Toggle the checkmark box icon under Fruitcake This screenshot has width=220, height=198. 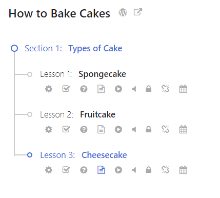click(66, 129)
